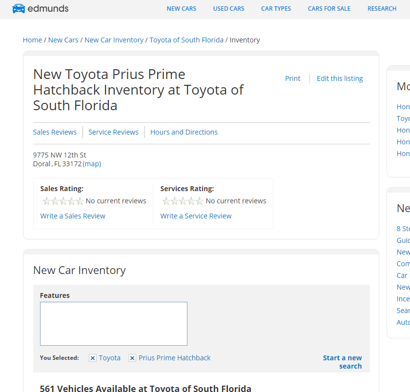Open the CAR TYPES menu
The image size is (410, 392).
coord(276,9)
